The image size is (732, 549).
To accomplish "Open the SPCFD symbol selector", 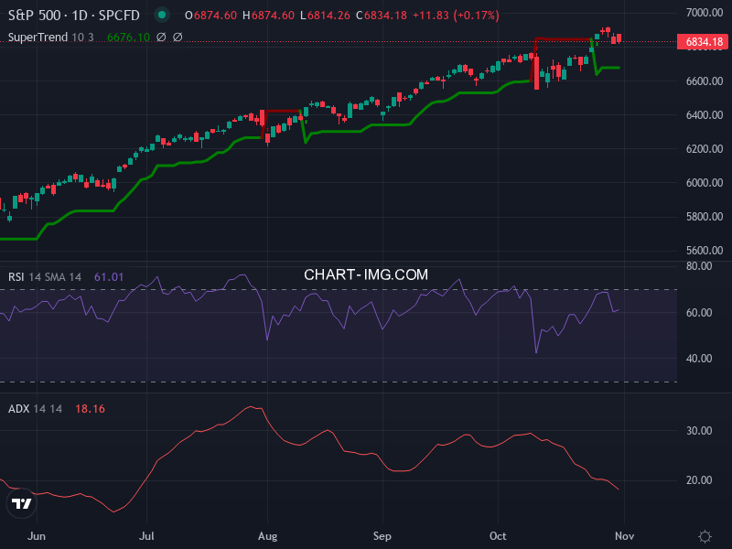I will click(119, 15).
